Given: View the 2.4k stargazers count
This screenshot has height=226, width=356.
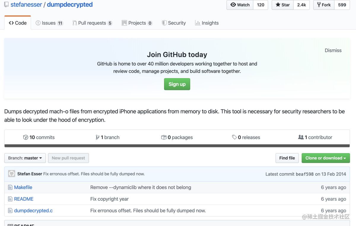Looking at the screenshot, I should click(x=301, y=5).
